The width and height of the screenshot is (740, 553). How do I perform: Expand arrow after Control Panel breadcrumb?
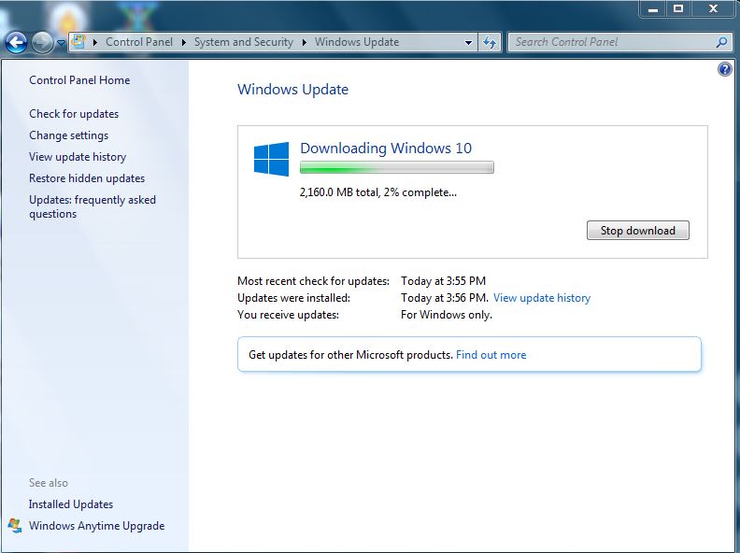(183, 42)
